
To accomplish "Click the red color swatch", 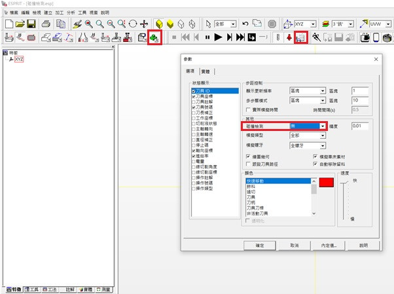I will click(327, 183).
